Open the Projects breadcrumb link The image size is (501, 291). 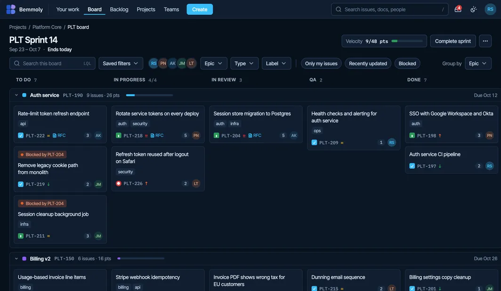[17, 27]
